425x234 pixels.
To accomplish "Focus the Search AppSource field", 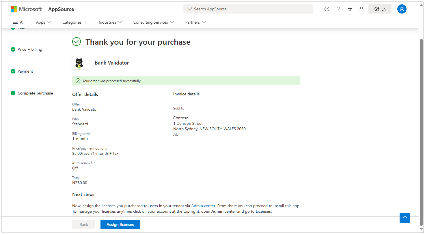I will 248,9.
